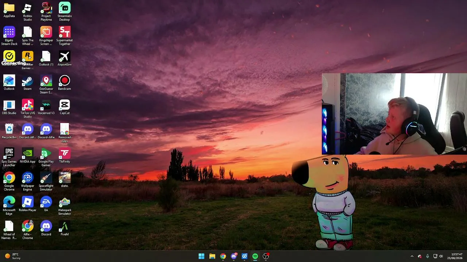This screenshot has height=262, width=467.
Task: Expand the hidden system tray icons
Action: (x=412, y=256)
